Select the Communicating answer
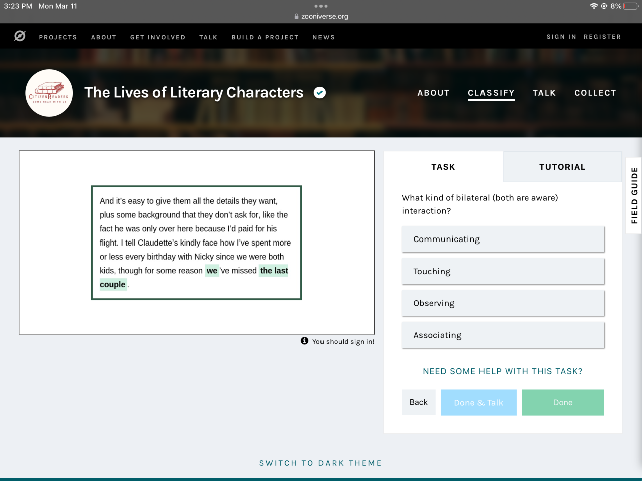Screen dimensions: 642x481 [x=503, y=239]
